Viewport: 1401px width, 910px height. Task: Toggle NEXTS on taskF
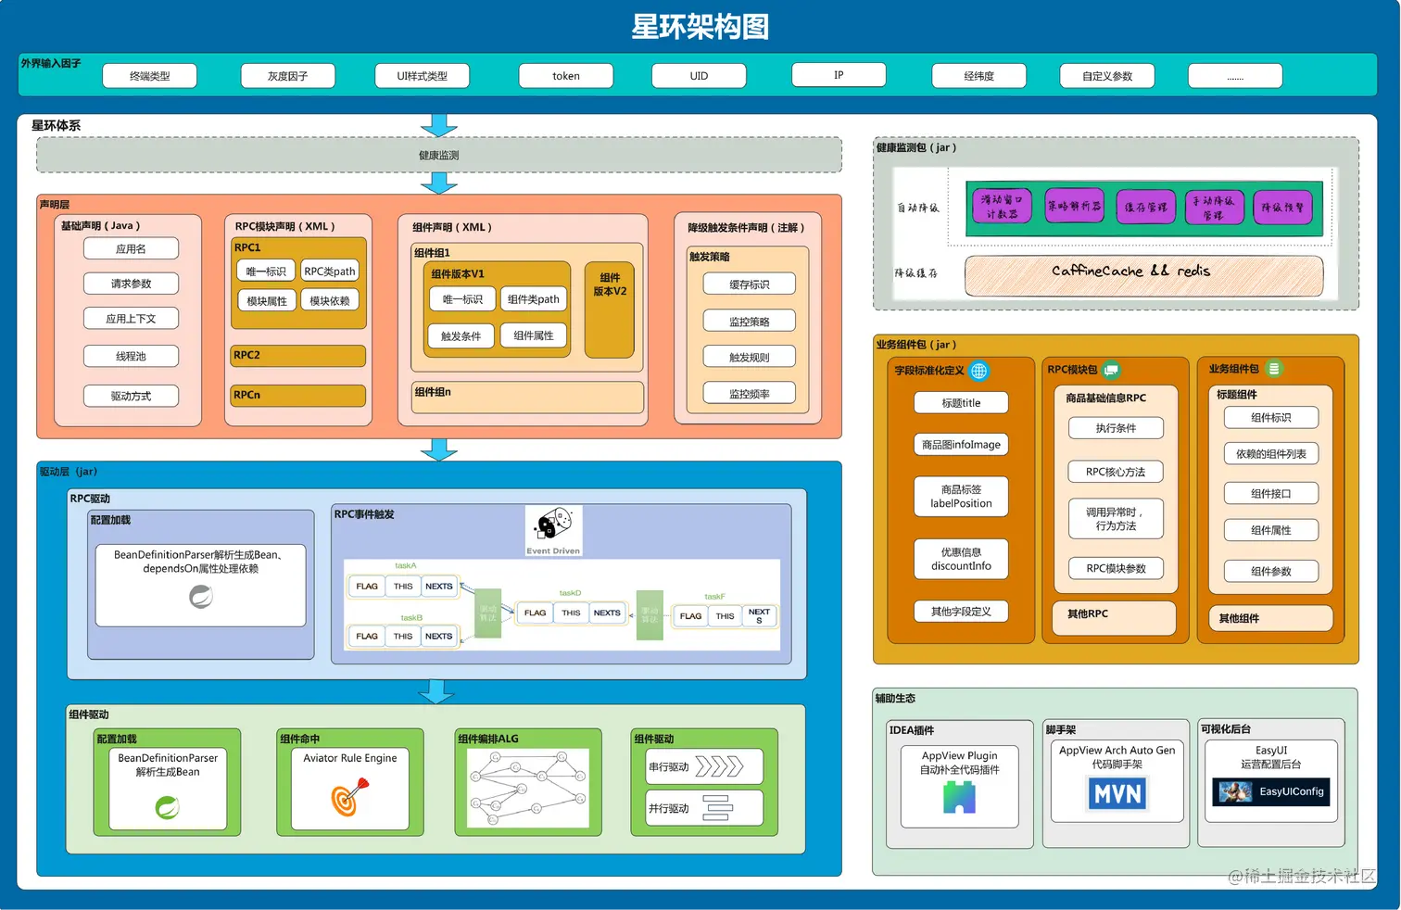[x=760, y=616]
